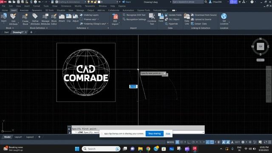Open the status bar customization menu
This screenshot has width=272, height=153.
click(x=270, y=142)
